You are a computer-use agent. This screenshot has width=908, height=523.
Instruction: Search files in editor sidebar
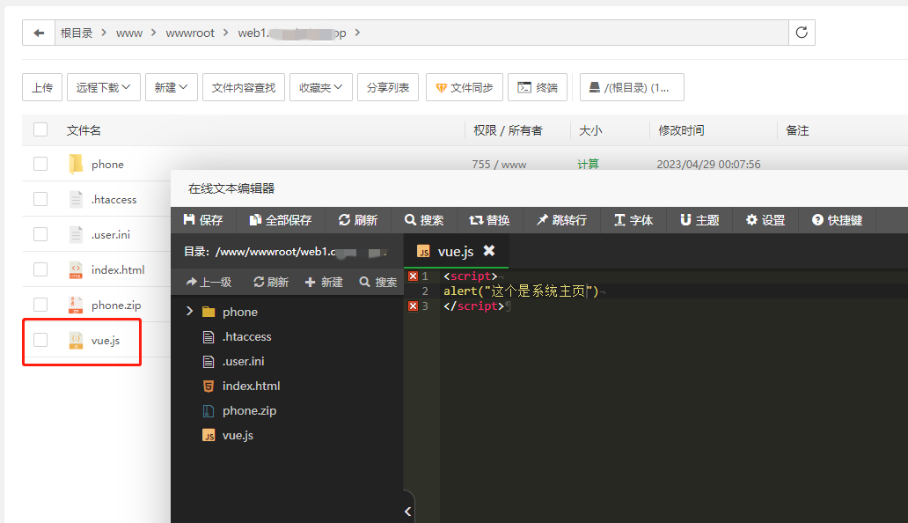tap(377, 282)
